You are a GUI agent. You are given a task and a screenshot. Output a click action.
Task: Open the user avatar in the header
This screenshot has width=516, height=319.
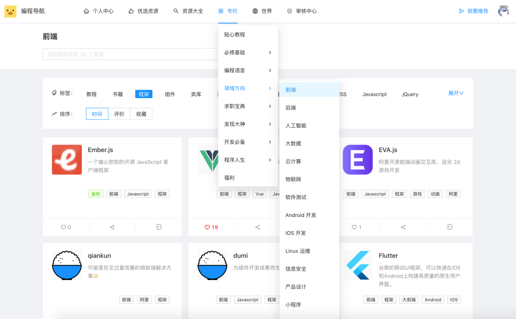(x=503, y=11)
